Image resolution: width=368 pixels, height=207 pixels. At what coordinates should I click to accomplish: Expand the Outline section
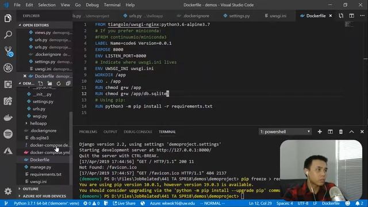tap(30, 189)
